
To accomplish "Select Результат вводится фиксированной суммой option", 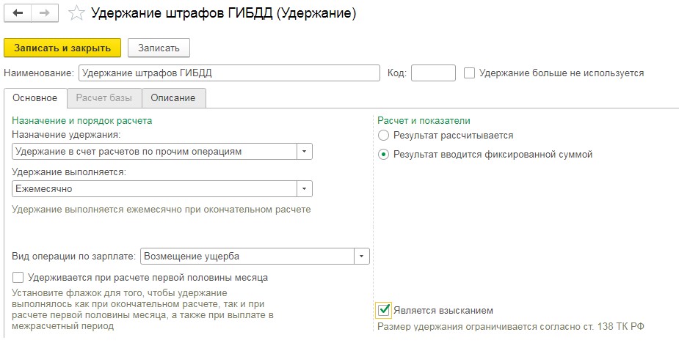I will 383,155.
